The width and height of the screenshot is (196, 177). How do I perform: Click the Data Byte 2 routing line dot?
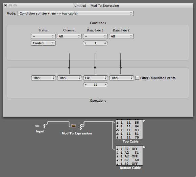coord(121,68)
